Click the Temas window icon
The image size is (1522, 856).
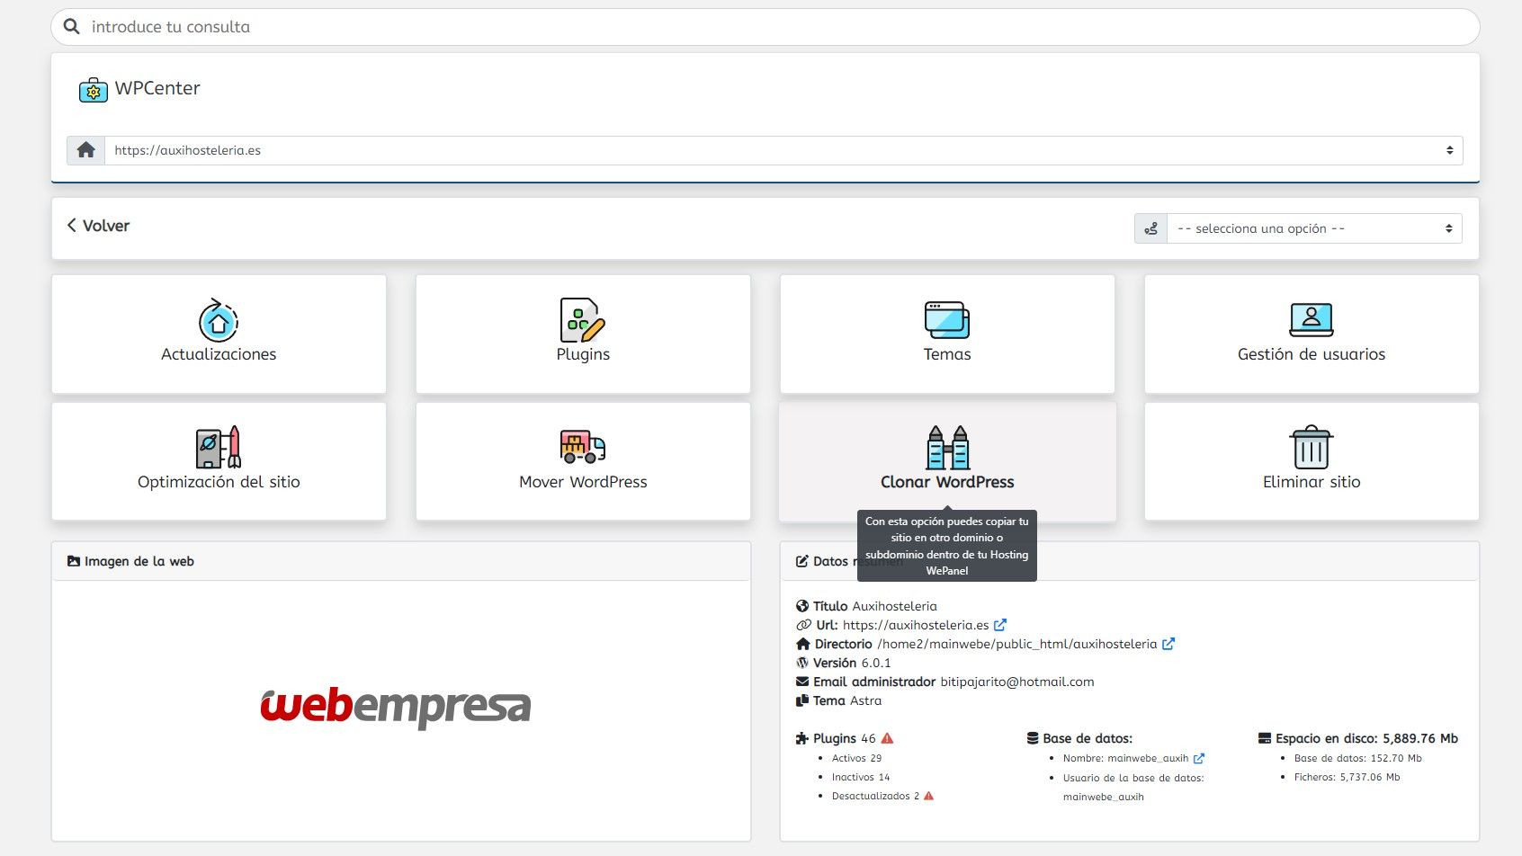coord(947,320)
